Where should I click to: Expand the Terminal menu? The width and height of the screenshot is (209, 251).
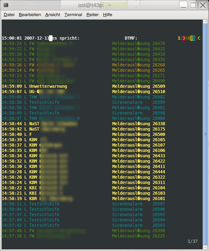73,14
